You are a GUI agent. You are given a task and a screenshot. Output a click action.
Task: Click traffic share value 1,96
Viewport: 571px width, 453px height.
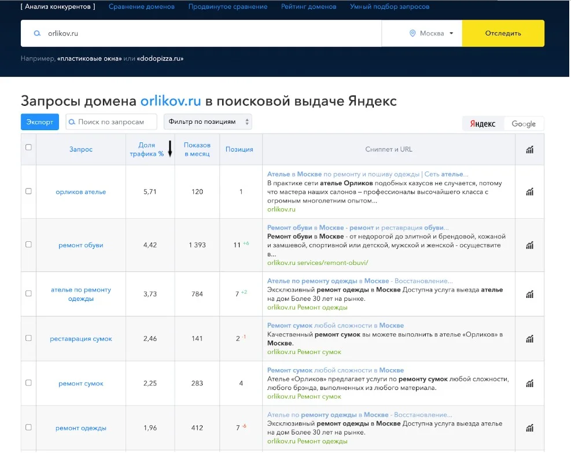tap(150, 428)
